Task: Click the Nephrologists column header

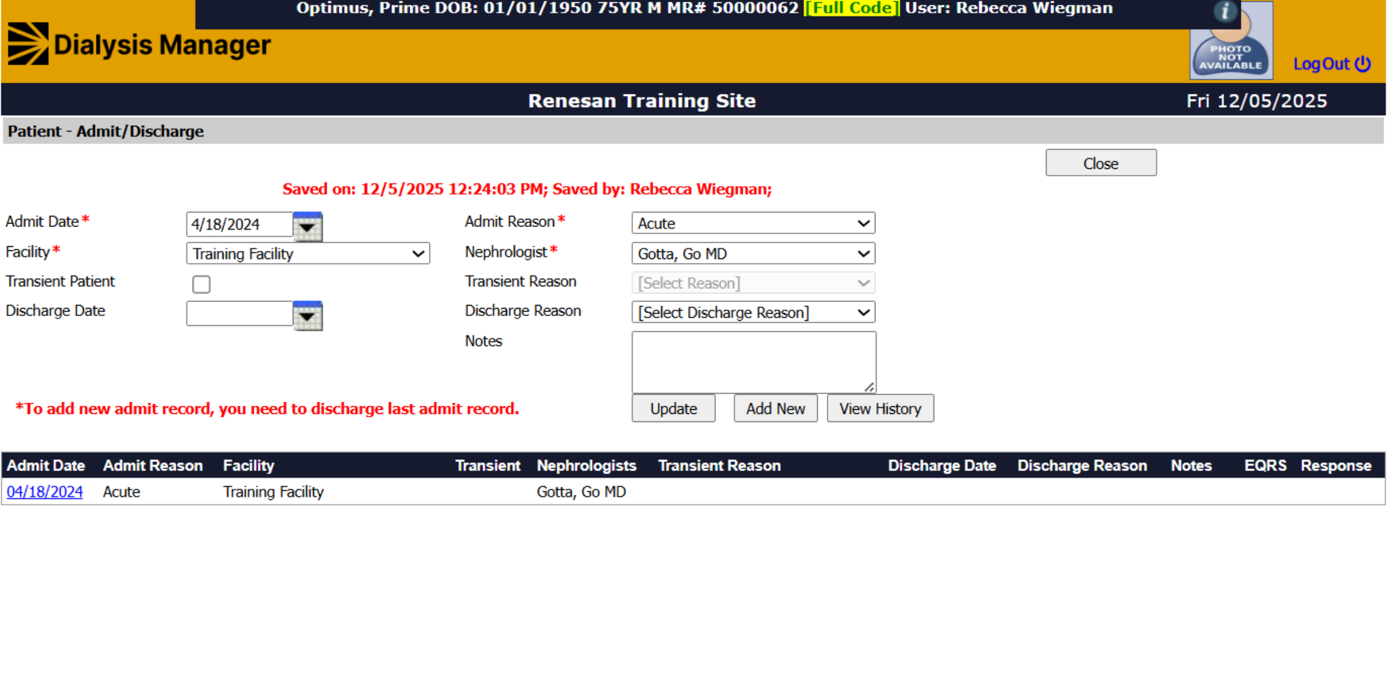Action: [586, 466]
